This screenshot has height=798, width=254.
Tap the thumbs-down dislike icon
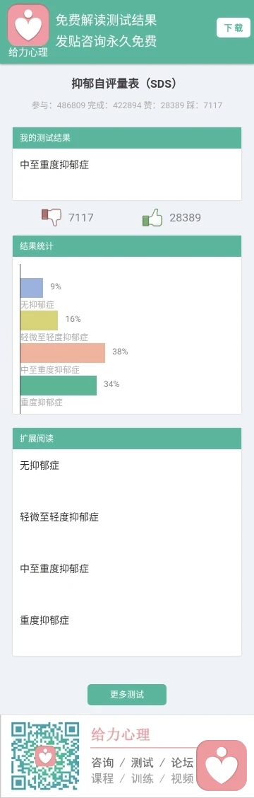[x=52, y=217]
